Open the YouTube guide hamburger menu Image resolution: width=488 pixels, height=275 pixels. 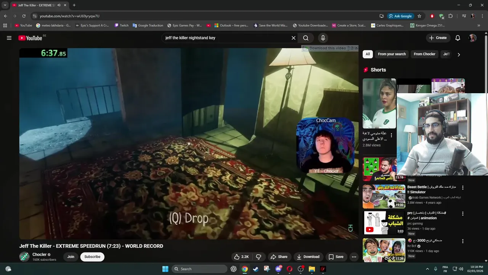[9, 38]
